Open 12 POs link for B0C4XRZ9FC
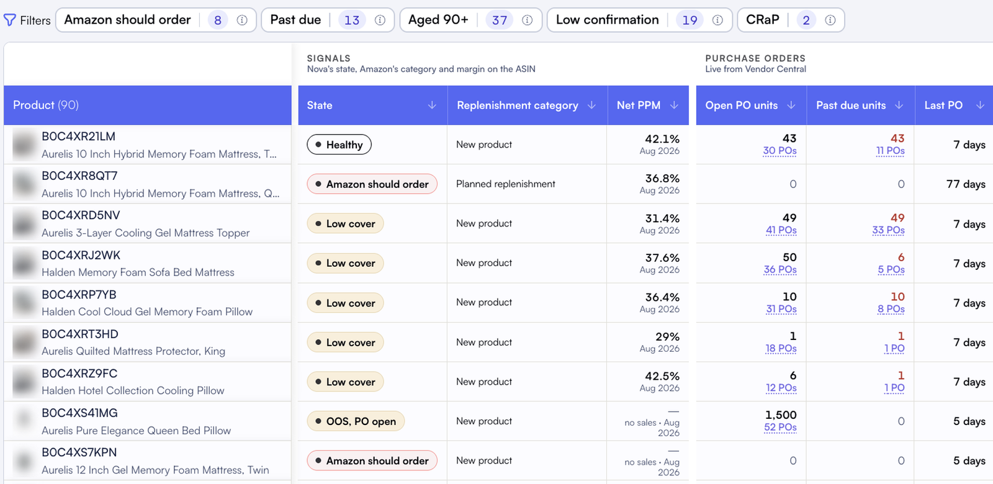 781,388
